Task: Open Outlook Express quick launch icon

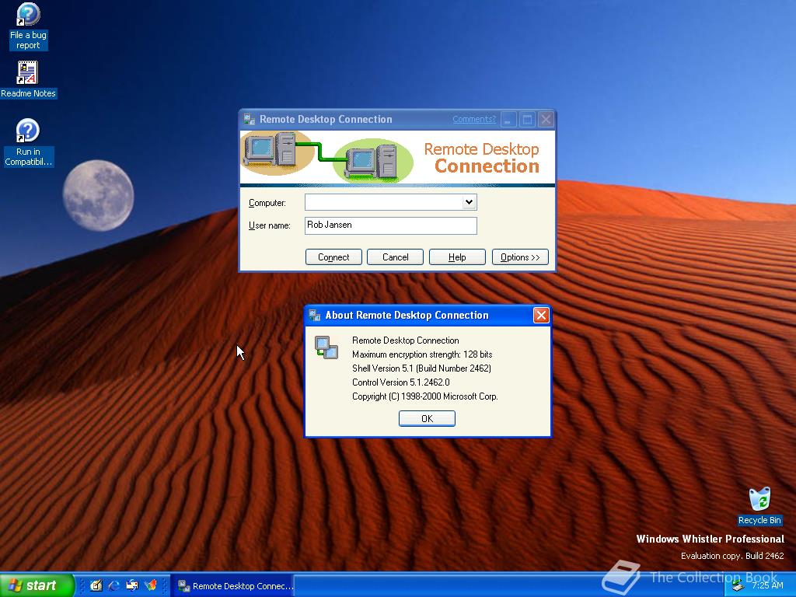Action: click(132, 585)
